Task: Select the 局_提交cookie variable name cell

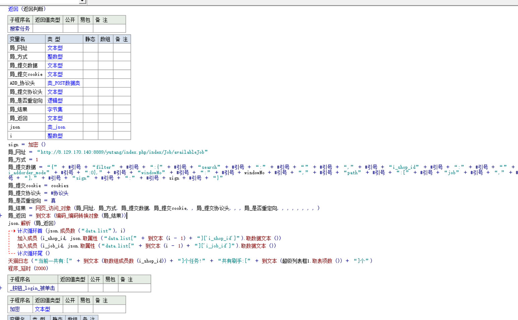Action: (x=26, y=74)
